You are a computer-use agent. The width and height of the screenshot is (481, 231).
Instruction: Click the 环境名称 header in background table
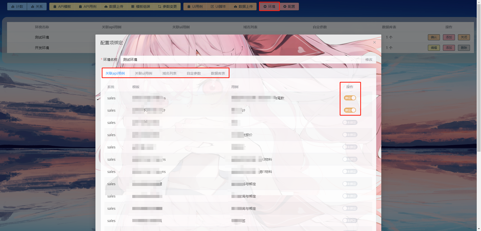(x=42, y=27)
